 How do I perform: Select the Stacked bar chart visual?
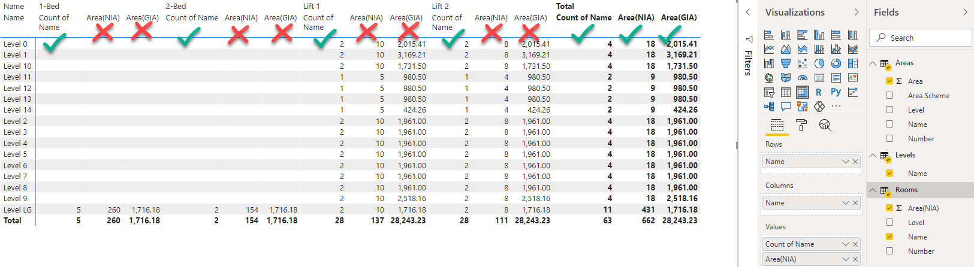pos(769,35)
